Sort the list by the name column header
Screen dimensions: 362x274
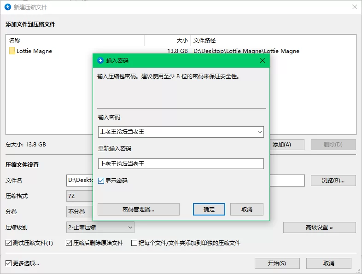click(x=74, y=41)
